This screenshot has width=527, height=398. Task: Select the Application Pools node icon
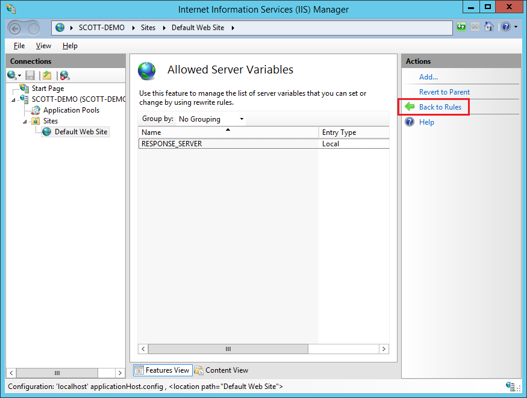coord(36,110)
